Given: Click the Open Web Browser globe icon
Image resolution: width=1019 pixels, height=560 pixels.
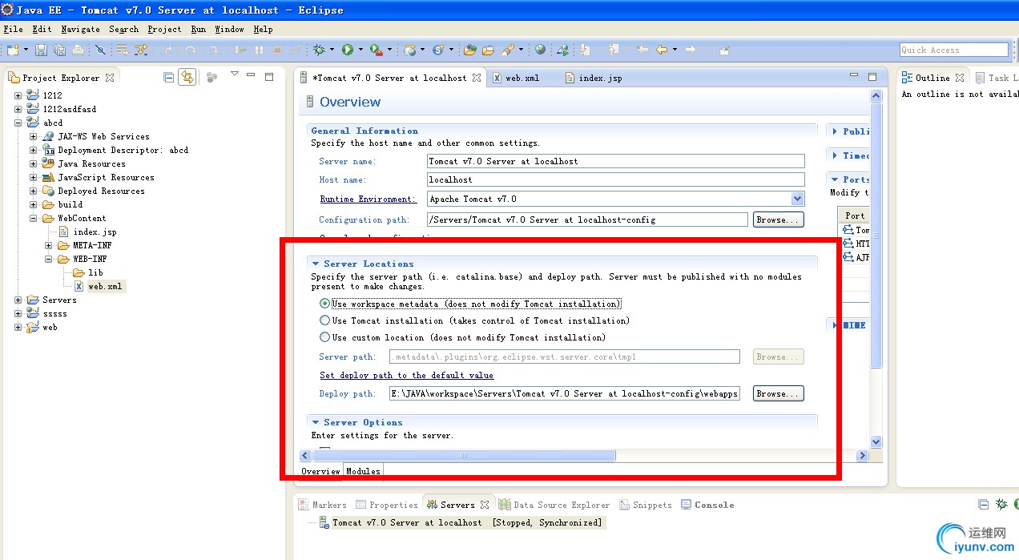Looking at the screenshot, I should click(x=541, y=50).
